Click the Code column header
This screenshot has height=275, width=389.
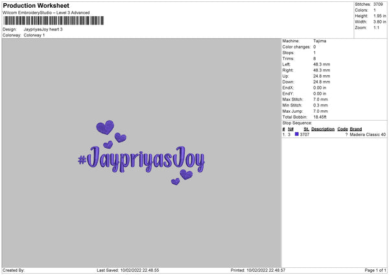(342, 129)
